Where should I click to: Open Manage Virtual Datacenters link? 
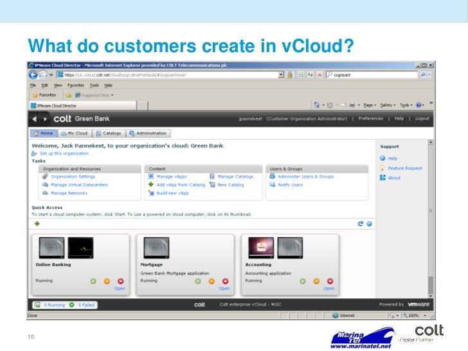pos(80,185)
